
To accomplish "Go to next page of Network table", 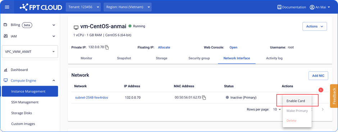I will (x=323, y=109).
